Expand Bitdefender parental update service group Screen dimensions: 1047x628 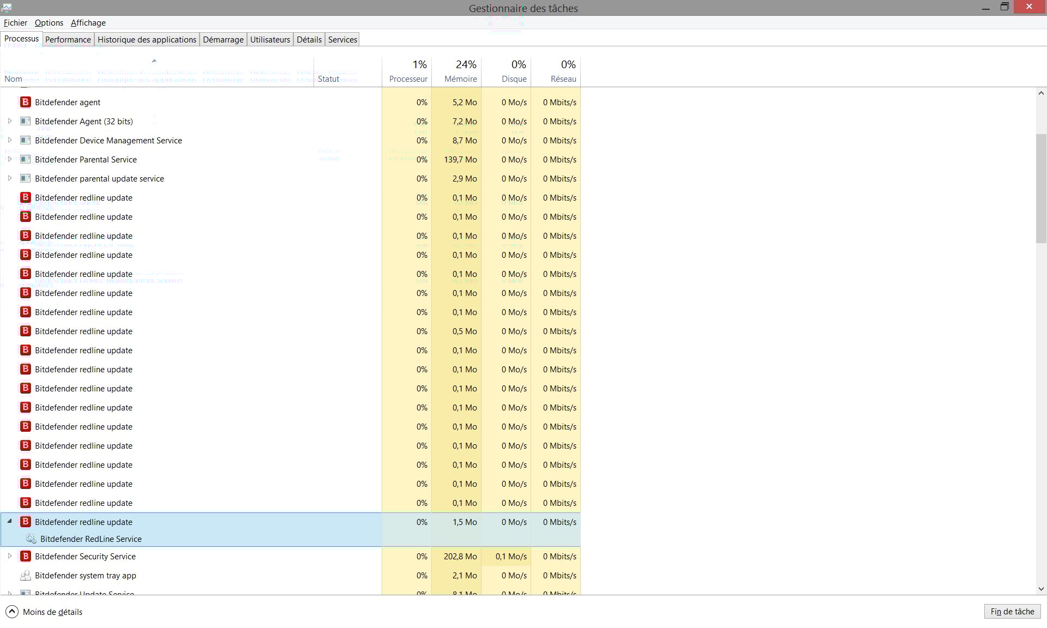pos(9,178)
